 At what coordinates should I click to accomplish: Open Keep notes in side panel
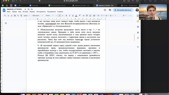click(138, 21)
